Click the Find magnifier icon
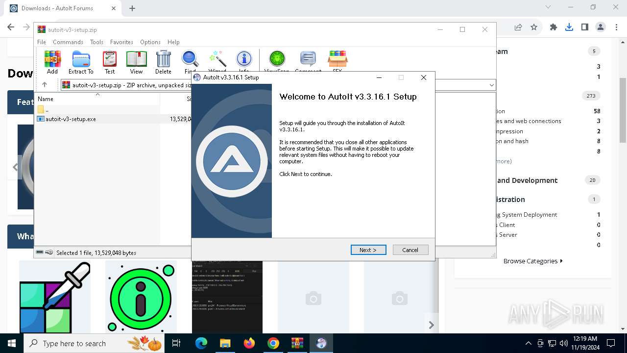This screenshot has width=627, height=353. point(190,61)
